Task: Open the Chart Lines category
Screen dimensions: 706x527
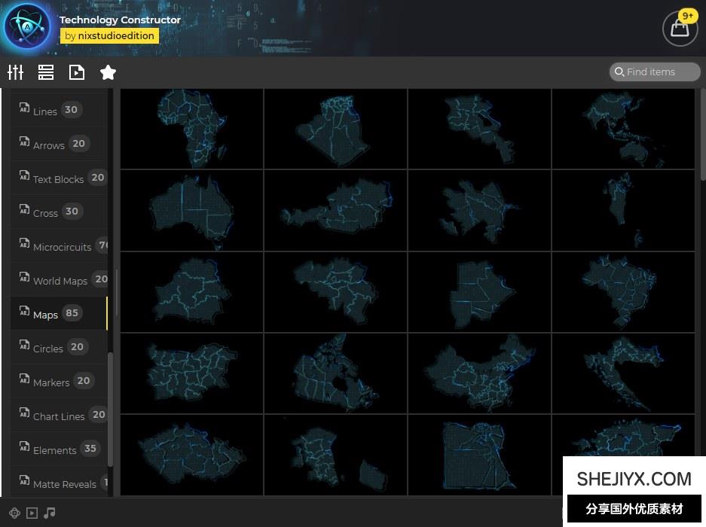Action: [x=59, y=416]
